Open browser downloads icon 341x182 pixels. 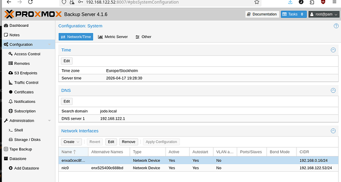click(290, 2)
